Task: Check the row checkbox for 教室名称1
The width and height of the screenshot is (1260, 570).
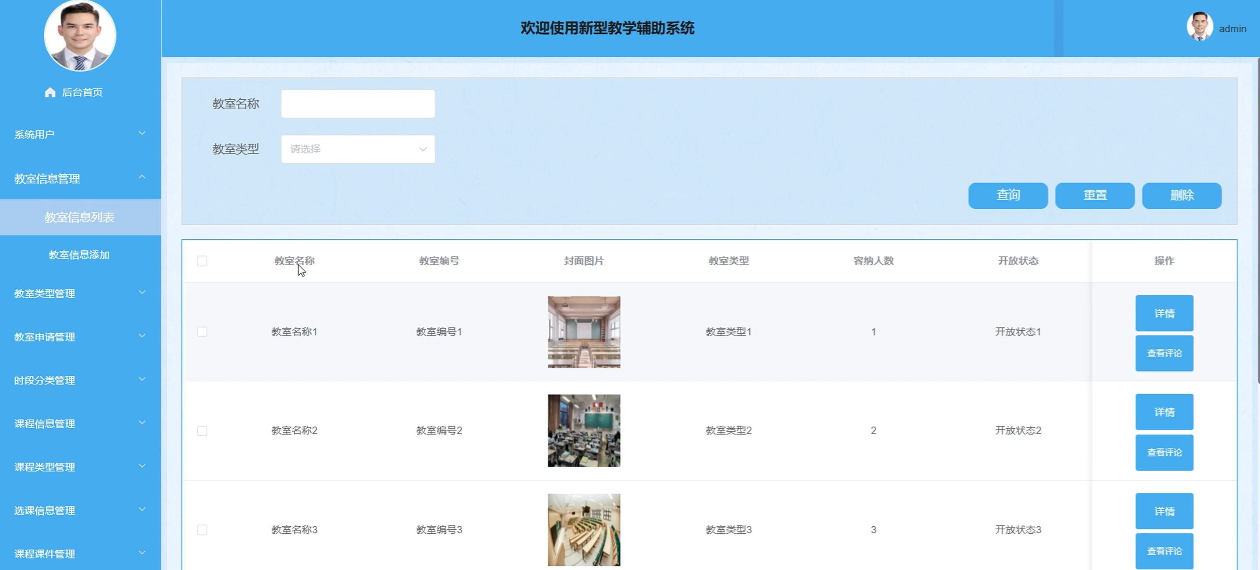Action: [202, 332]
